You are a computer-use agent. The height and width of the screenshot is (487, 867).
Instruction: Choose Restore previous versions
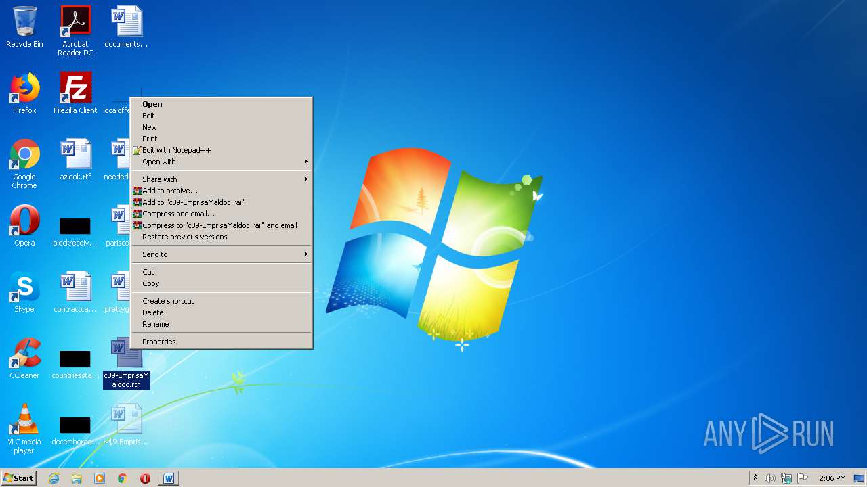[x=221, y=237]
